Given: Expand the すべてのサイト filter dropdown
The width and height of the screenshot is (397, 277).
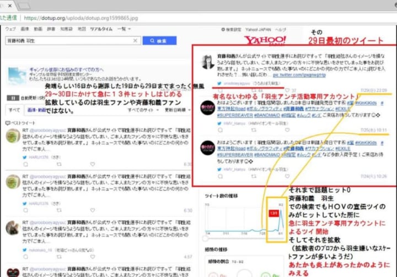Looking at the screenshot, I should pyautogui.click(x=144, y=110).
